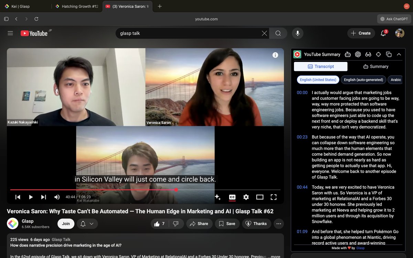
Task: Send Thanks to the creator
Action: [257, 224]
